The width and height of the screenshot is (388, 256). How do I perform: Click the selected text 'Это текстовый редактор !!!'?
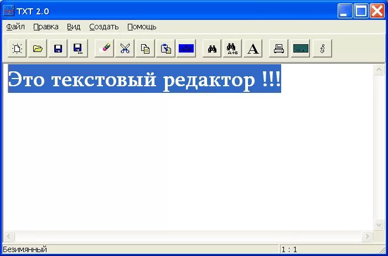144,79
